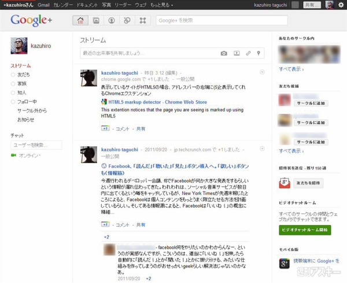Open the オンライン chat status dropdown
347x283 pixels.
29,156
